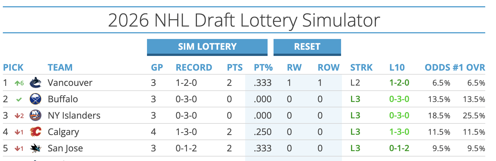Open the Vancouver team name link
Image resolution: width=496 pixels, height=161 pixels.
(x=70, y=83)
